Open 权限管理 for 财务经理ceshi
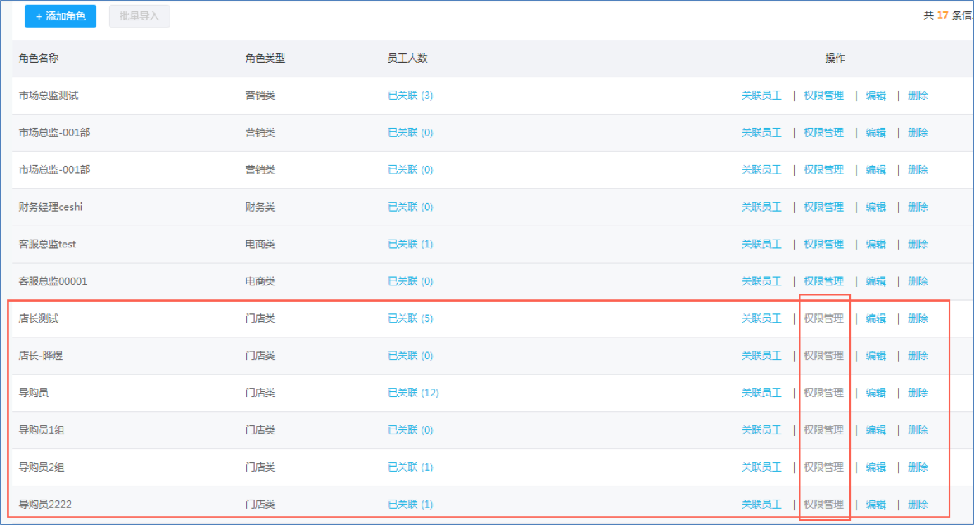This screenshot has height=525, width=974. click(x=823, y=207)
